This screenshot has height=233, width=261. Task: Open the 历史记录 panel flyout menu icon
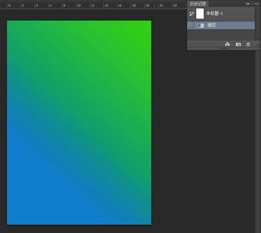[256, 3]
